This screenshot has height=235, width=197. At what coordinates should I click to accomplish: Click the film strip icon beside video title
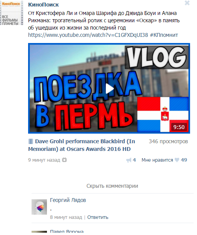click(31, 141)
